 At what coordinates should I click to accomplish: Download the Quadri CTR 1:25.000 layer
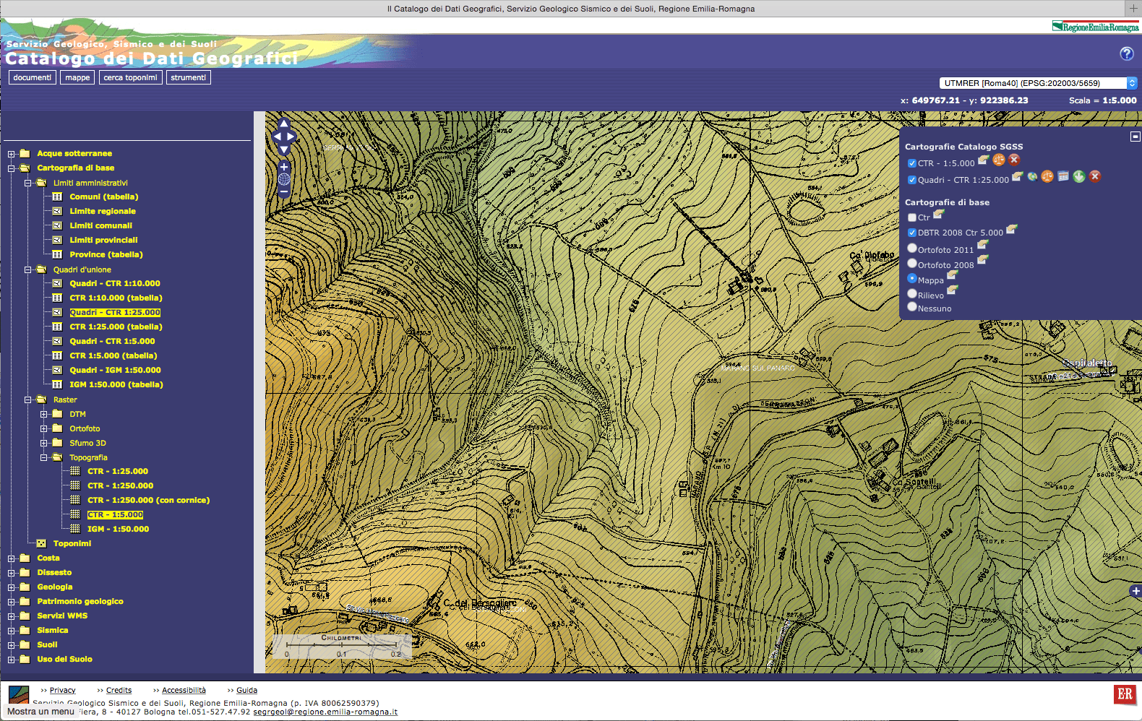click(1079, 176)
